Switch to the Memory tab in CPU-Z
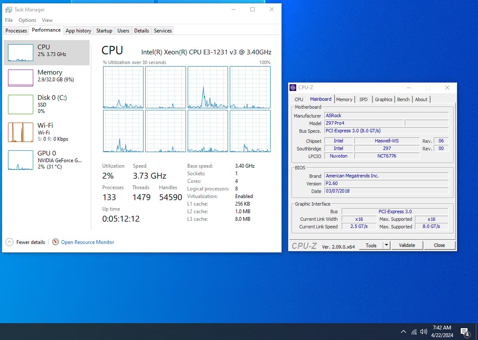 click(344, 99)
